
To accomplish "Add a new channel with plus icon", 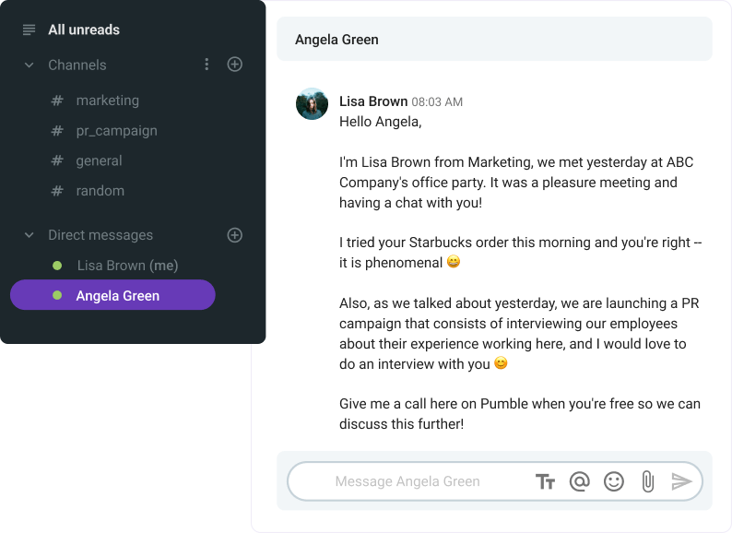I will (235, 65).
